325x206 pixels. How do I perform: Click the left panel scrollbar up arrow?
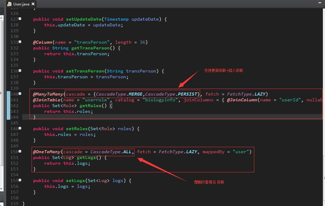click(2, 18)
